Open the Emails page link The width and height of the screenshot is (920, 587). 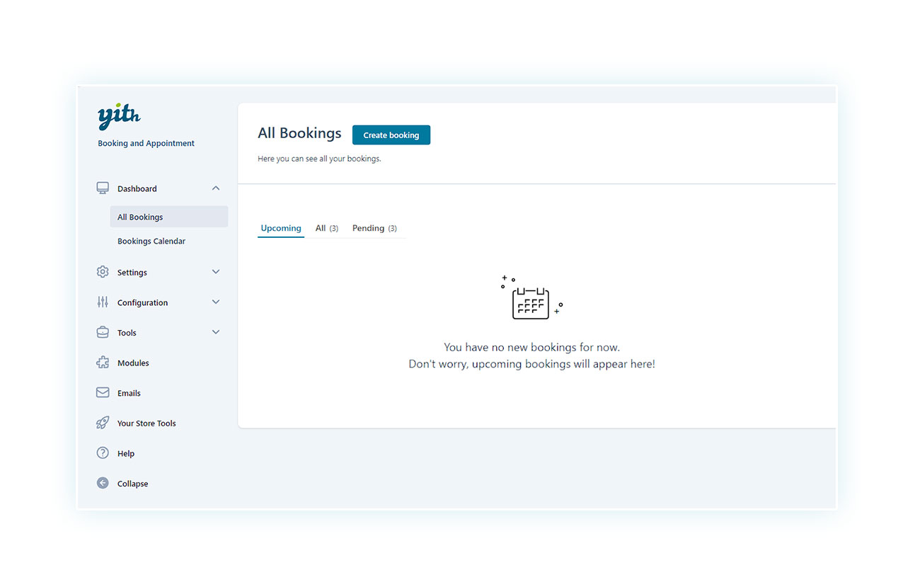click(x=129, y=393)
